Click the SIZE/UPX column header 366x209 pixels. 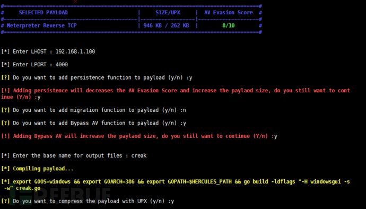[x=168, y=13]
